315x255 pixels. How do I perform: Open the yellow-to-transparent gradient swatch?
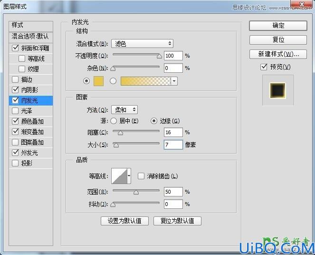pos(146,81)
